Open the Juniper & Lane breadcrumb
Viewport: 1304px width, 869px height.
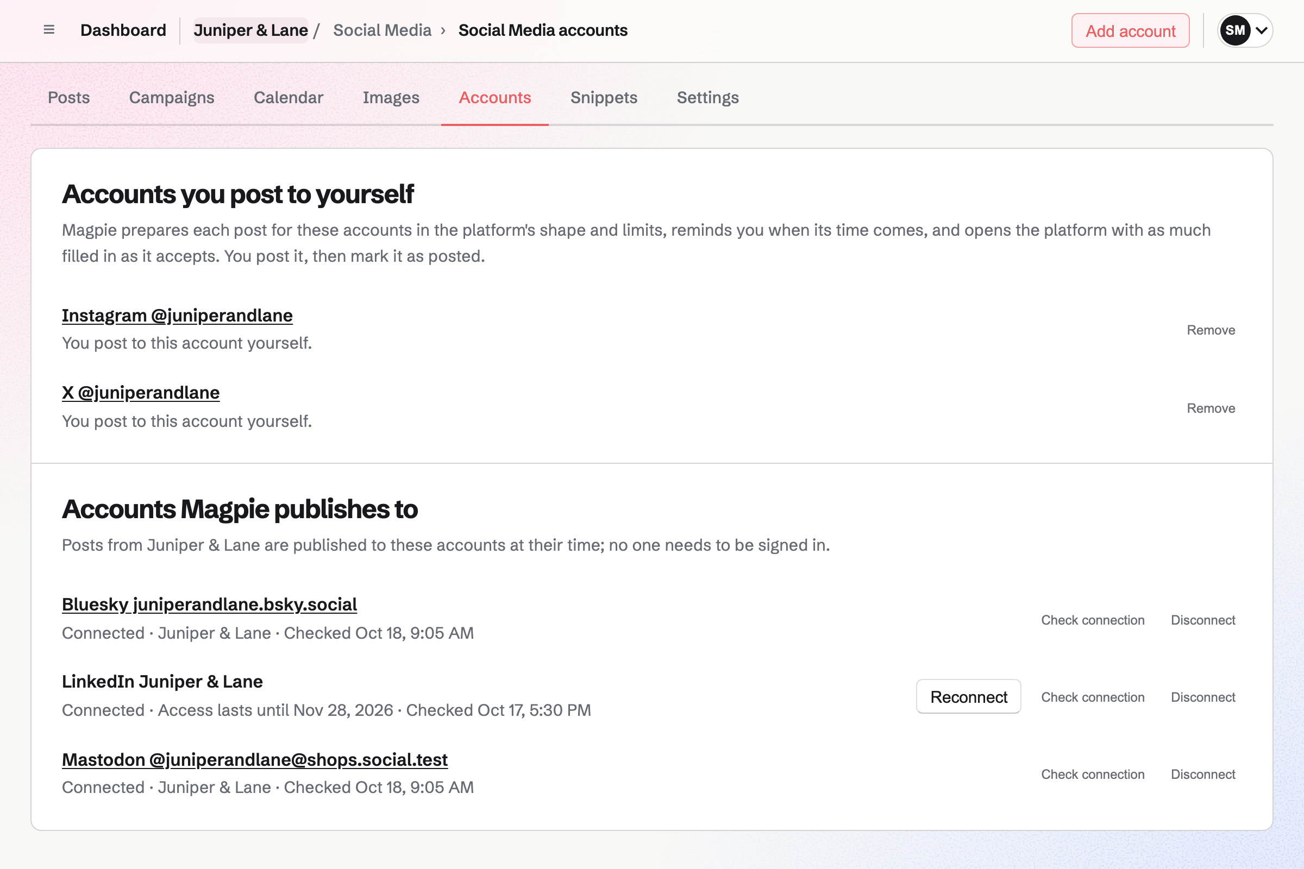click(250, 30)
